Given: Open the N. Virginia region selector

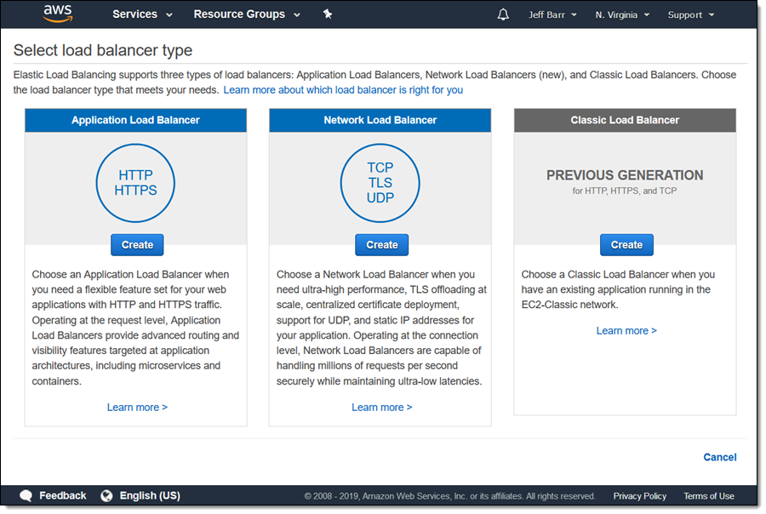Looking at the screenshot, I should [622, 14].
